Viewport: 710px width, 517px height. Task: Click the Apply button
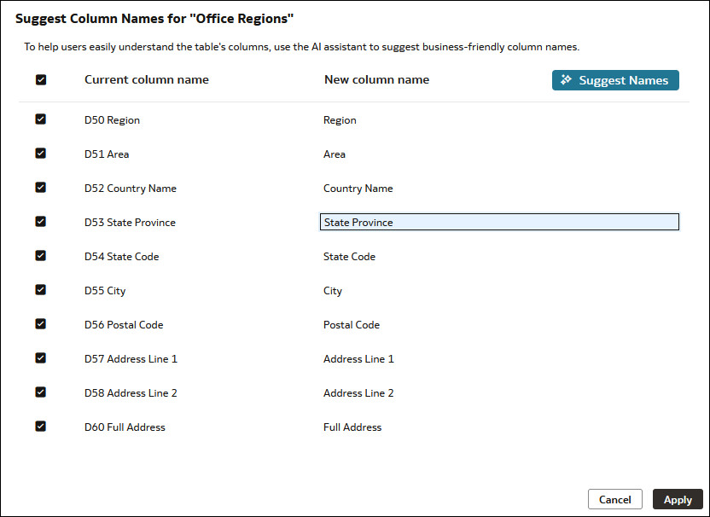tap(678, 499)
